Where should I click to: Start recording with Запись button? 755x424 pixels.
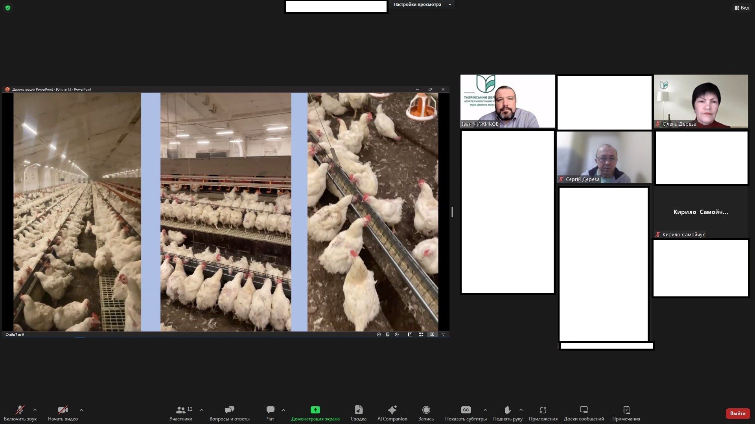pos(425,410)
